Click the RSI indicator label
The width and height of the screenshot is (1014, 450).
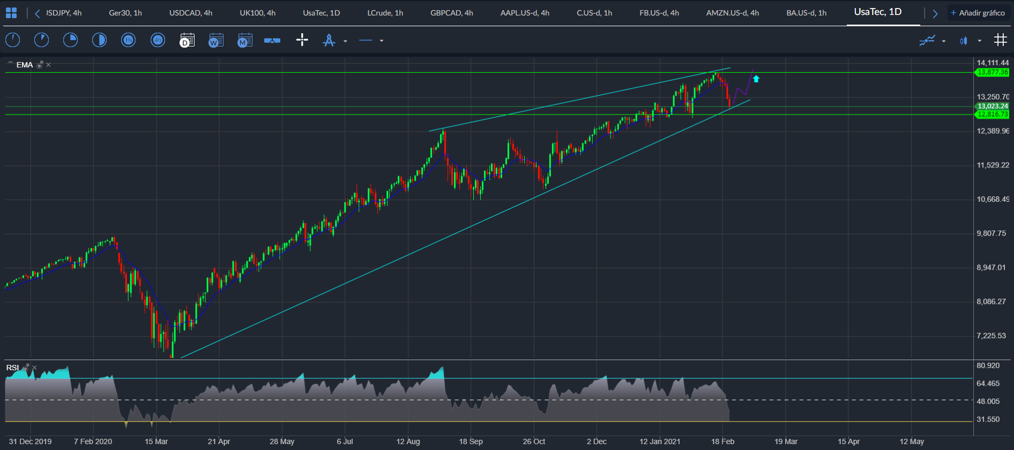click(x=12, y=368)
